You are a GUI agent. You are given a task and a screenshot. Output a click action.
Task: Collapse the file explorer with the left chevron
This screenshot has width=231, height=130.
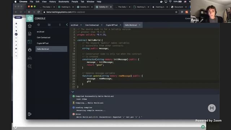67,25
